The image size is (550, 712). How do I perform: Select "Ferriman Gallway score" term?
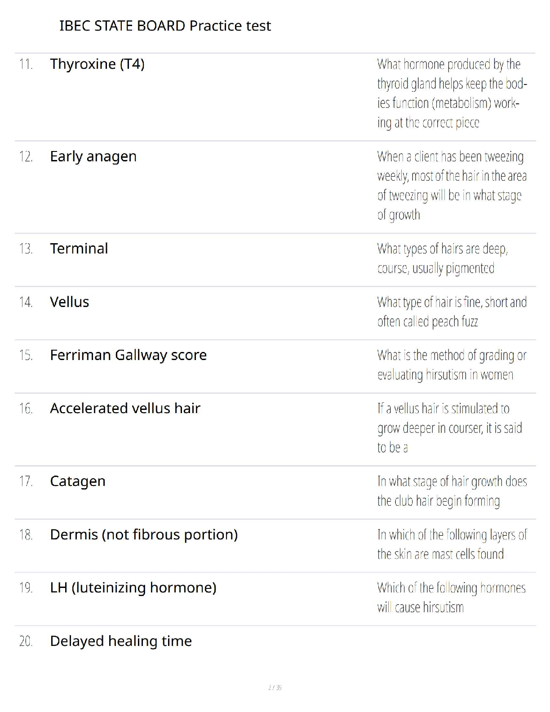(128, 355)
